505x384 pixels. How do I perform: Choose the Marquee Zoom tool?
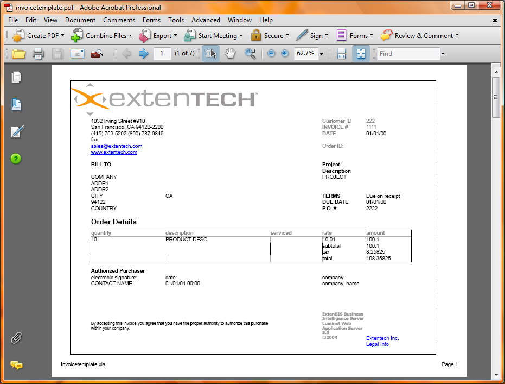[250, 54]
